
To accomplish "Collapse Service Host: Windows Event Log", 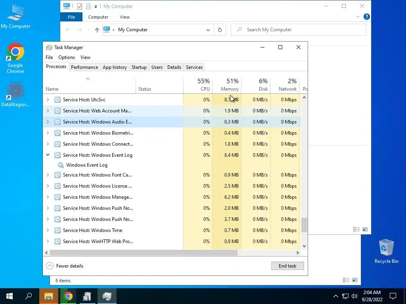I will (x=48, y=155).
